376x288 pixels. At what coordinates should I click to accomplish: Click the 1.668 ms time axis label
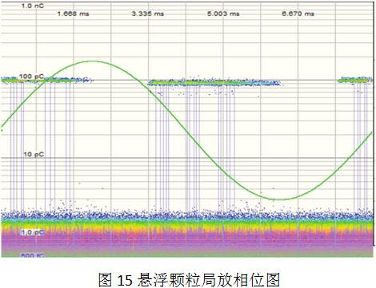point(74,14)
